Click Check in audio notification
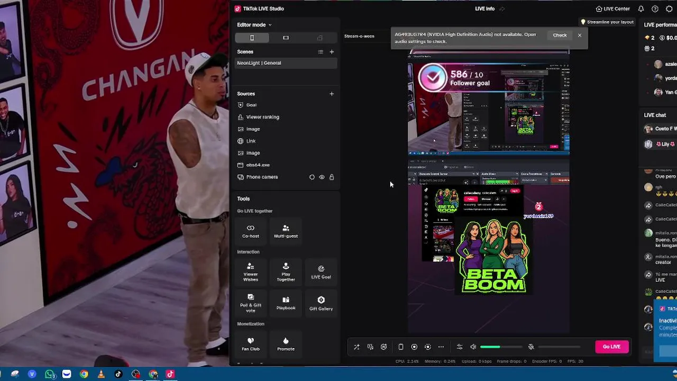Screen dimensions: 677x381 [x=560, y=35]
